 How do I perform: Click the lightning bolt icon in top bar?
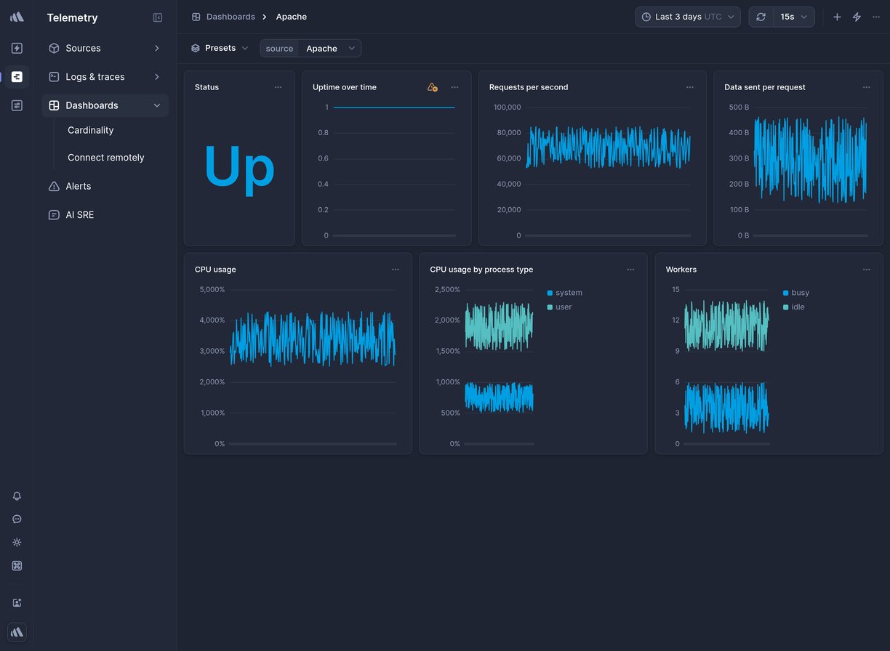coord(857,17)
